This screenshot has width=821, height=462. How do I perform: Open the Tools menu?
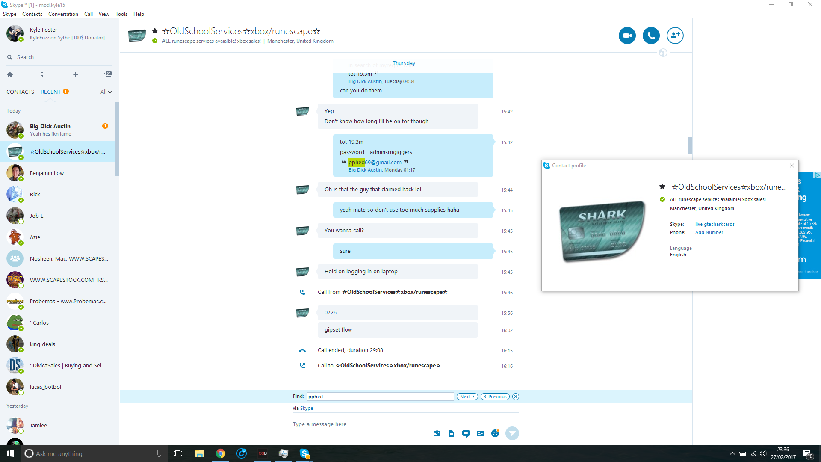pyautogui.click(x=121, y=14)
